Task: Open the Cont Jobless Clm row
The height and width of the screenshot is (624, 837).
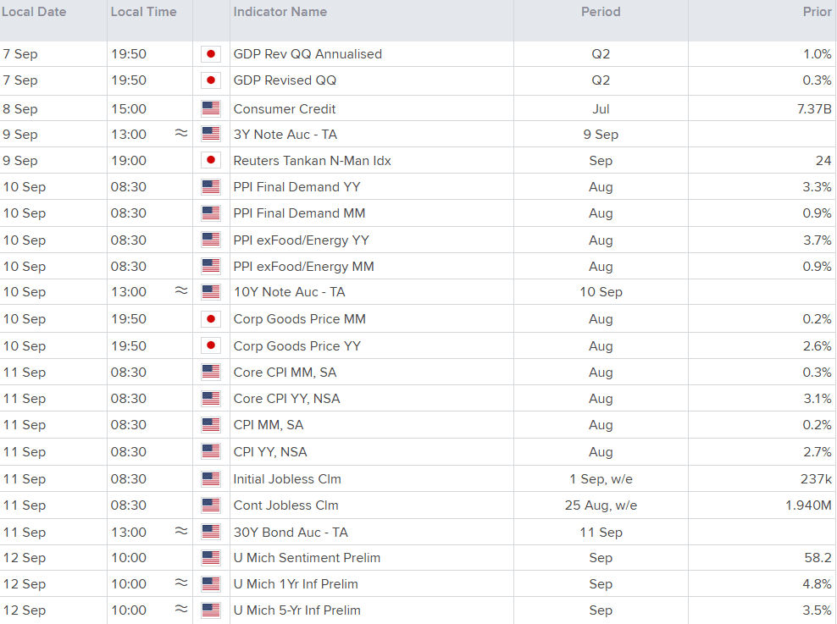Action: pos(286,505)
